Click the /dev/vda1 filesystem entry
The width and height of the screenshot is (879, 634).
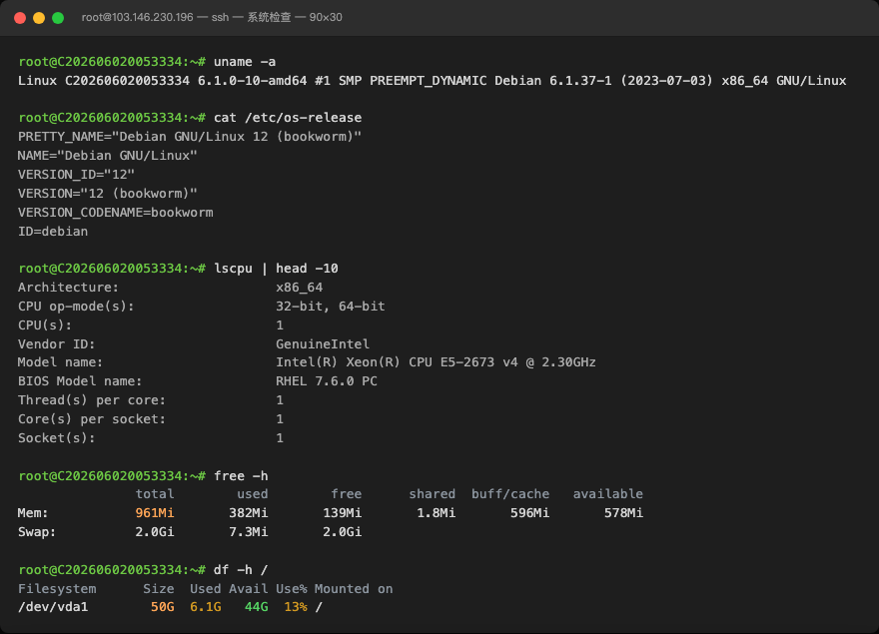click(53, 607)
